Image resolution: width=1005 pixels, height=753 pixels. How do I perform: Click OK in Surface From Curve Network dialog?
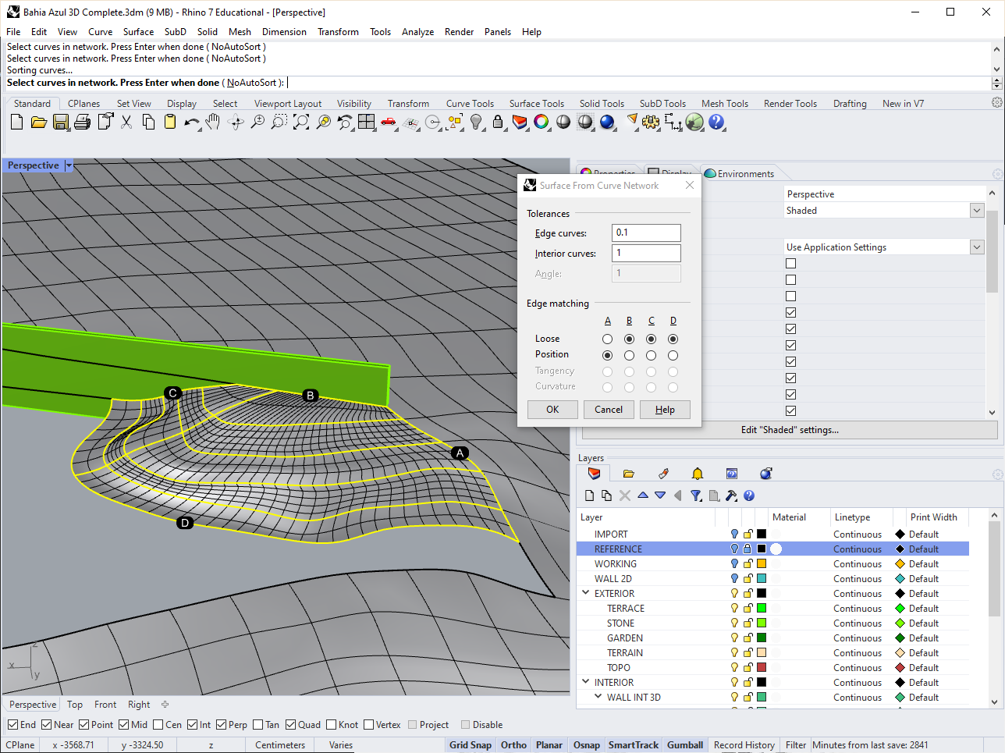pos(552,410)
